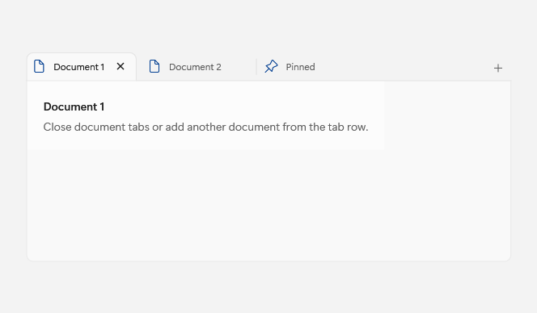Click the text 'Close document tabs or add another document'

pos(162,127)
